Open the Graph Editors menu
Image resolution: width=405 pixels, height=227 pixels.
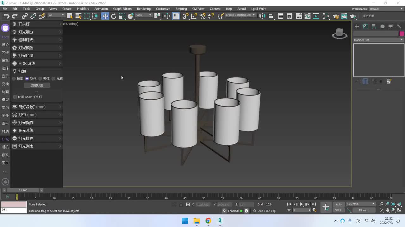click(122, 9)
